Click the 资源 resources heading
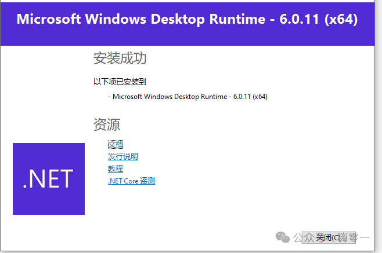The image size is (382, 253). point(107,124)
